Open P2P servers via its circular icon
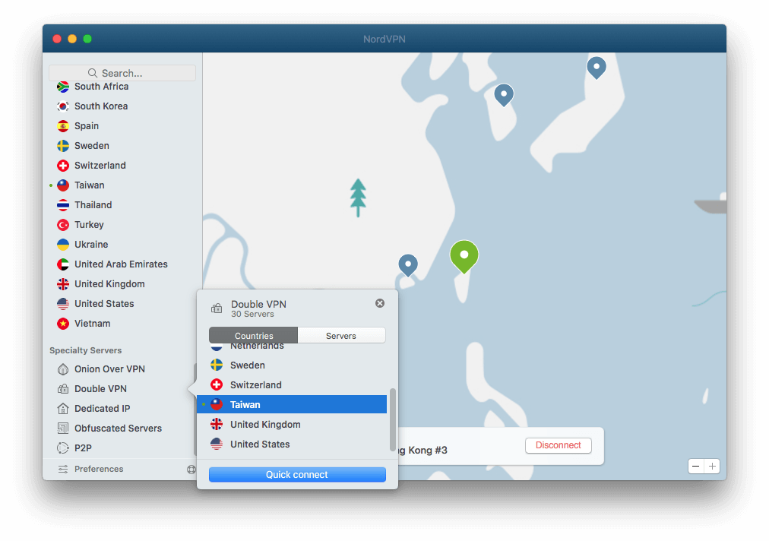The width and height of the screenshot is (769, 541). tap(63, 448)
